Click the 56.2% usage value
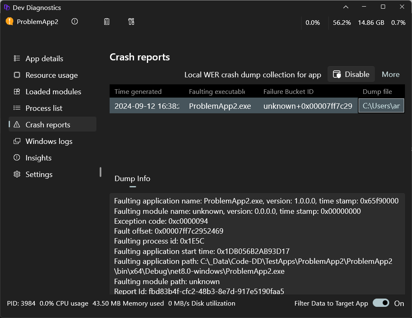The height and width of the screenshot is (318, 412). tap(342, 23)
